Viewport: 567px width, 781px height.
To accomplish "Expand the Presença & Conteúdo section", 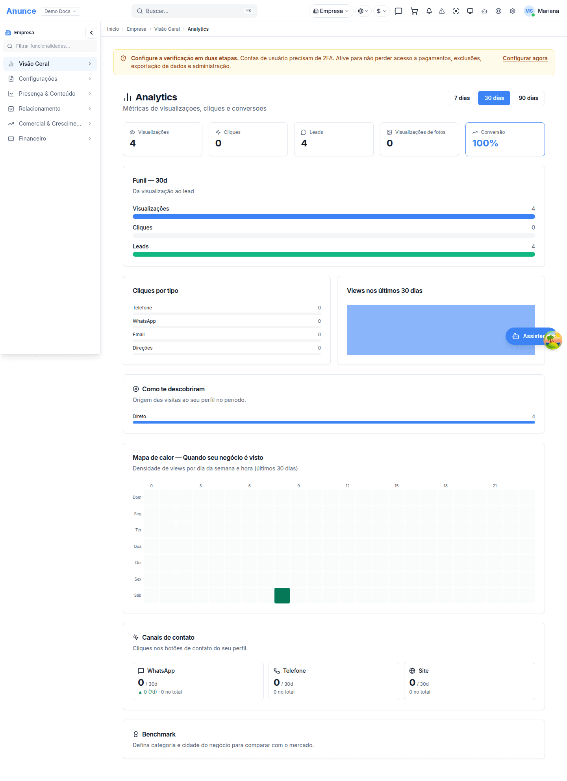I will (50, 94).
